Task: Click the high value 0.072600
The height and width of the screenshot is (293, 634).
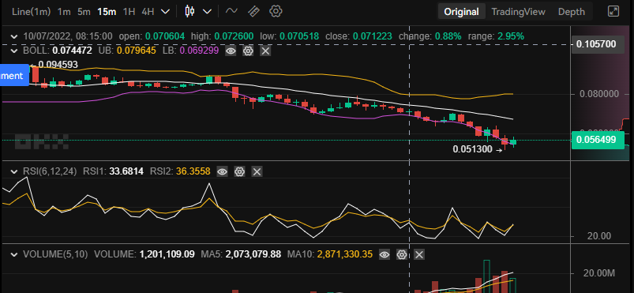Action: tap(234, 36)
